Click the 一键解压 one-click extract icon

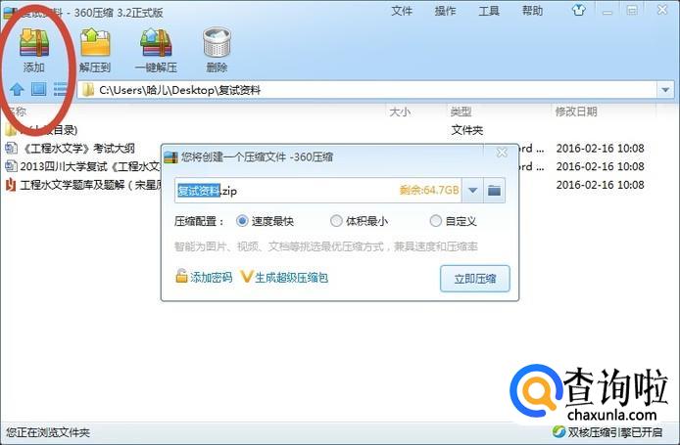[156, 42]
